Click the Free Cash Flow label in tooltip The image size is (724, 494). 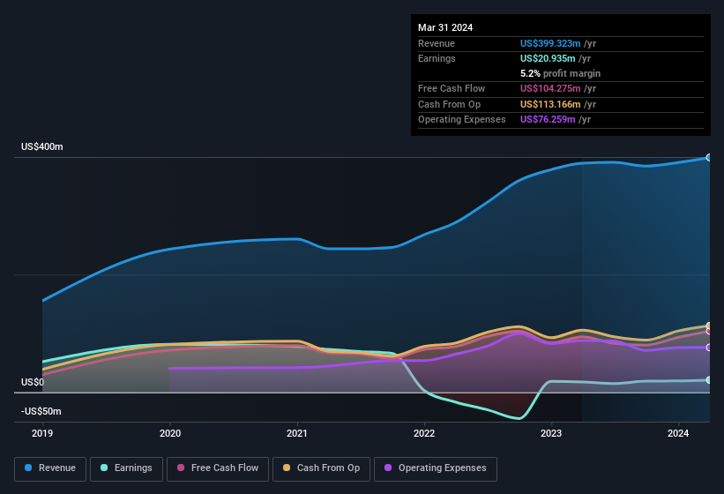pyautogui.click(x=452, y=88)
